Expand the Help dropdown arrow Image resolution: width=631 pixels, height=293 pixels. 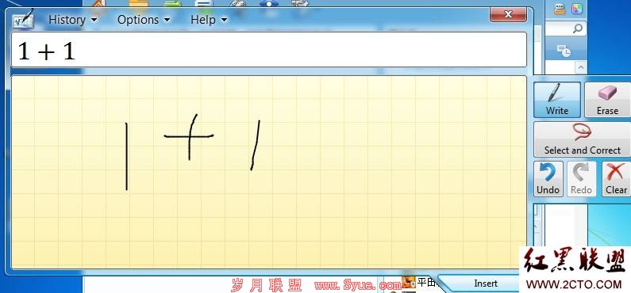click(224, 20)
